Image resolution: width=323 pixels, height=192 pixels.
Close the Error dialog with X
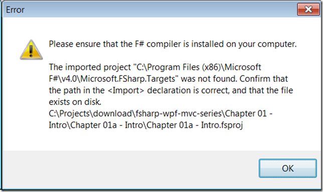tap(308, 9)
